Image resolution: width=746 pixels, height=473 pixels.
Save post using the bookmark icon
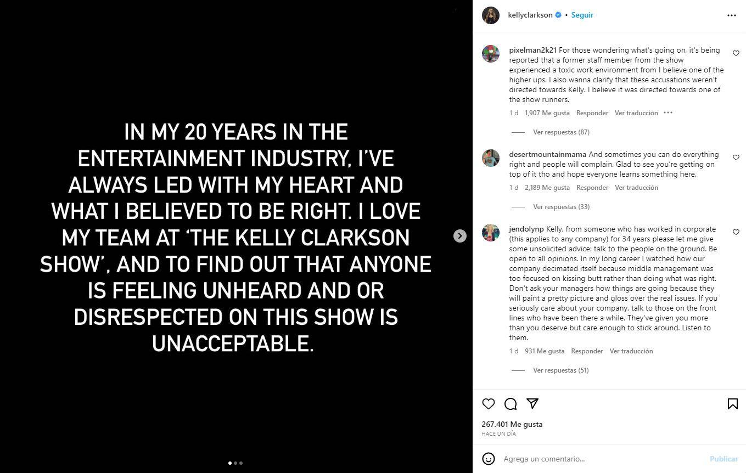732,404
